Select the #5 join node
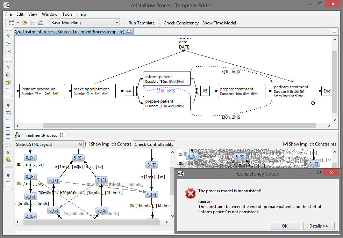343x238 pixels. [x=203, y=91]
